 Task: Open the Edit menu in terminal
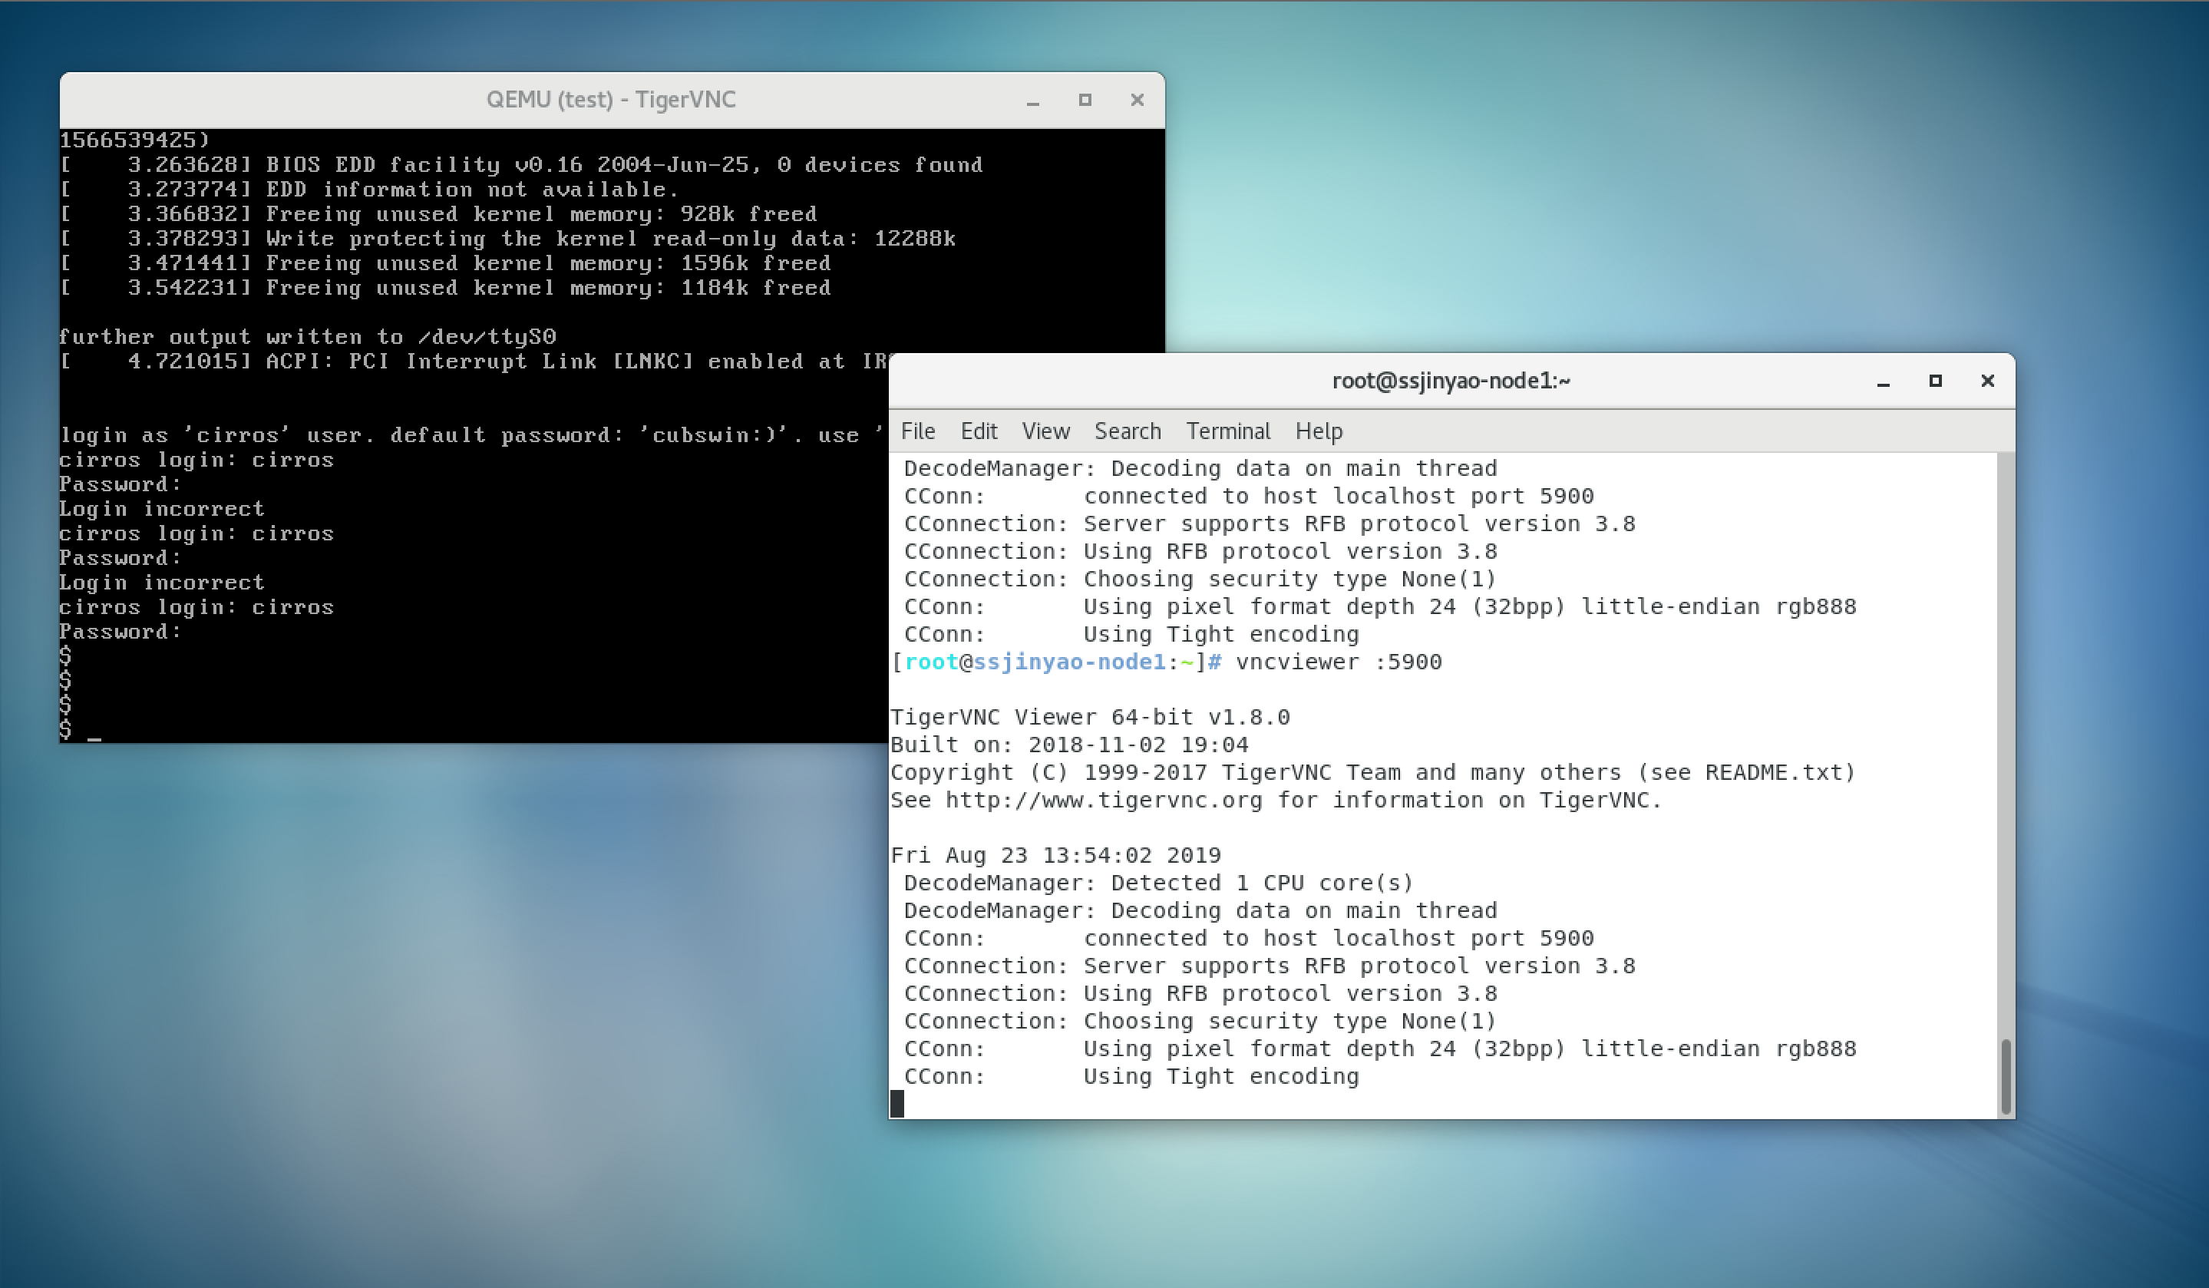point(979,431)
